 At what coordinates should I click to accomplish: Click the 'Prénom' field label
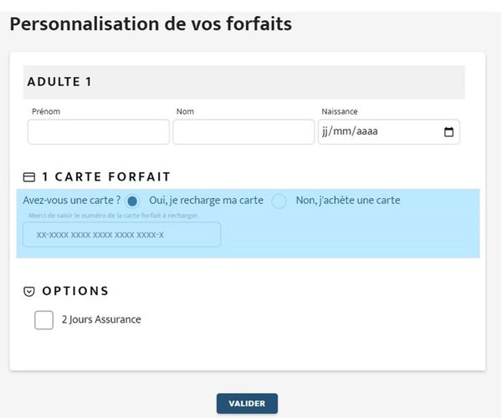(46, 111)
